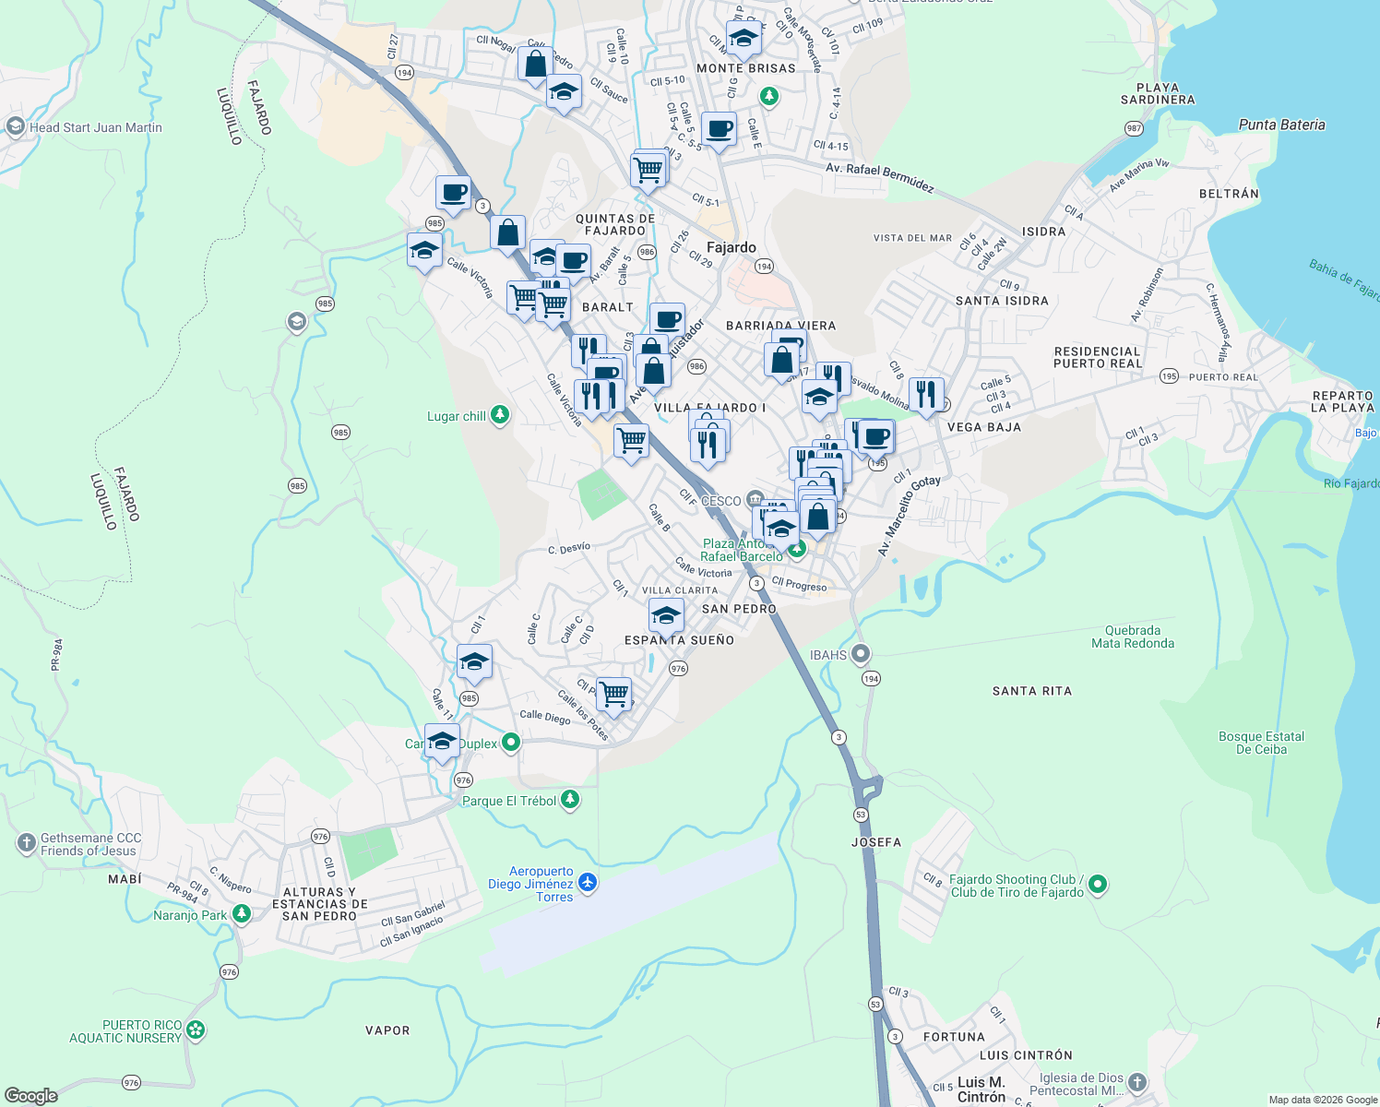Click the Quebrada Mata Redonda label
The height and width of the screenshot is (1107, 1380).
pyautogui.click(x=1133, y=637)
